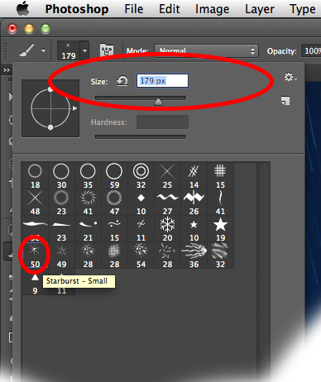This screenshot has width=321, height=382.
Task: Open the Photoshop menu
Action: click(77, 9)
